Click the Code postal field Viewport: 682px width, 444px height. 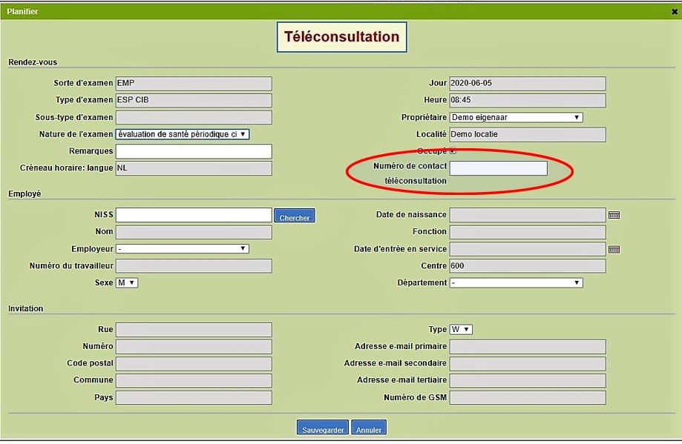coord(194,364)
